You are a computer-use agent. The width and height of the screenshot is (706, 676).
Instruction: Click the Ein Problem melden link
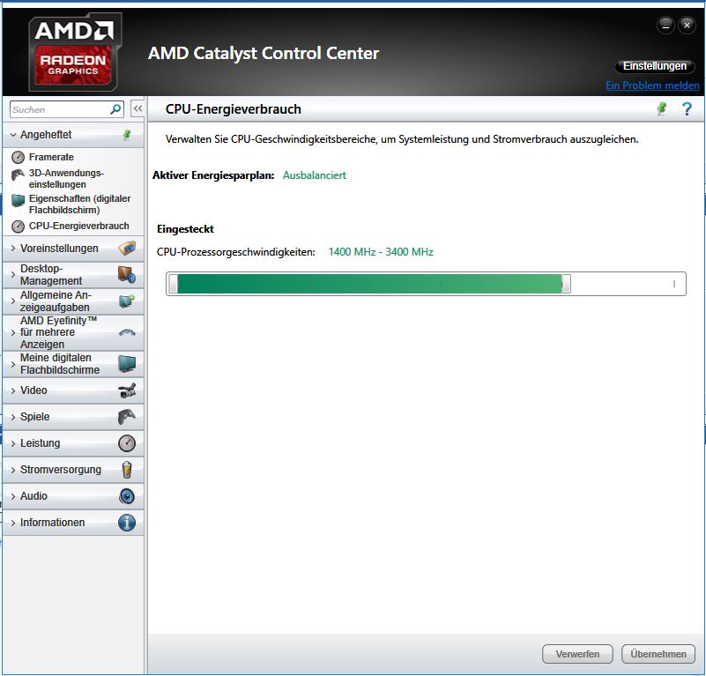(x=652, y=85)
